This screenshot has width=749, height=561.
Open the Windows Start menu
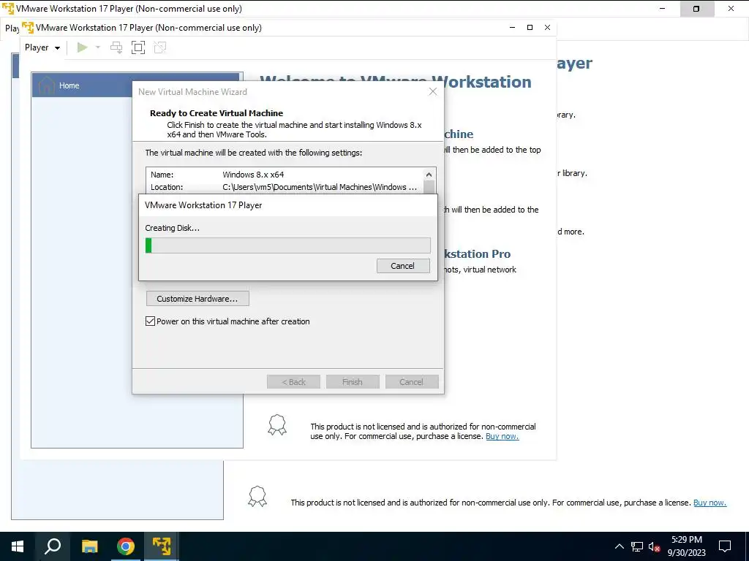coord(18,546)
